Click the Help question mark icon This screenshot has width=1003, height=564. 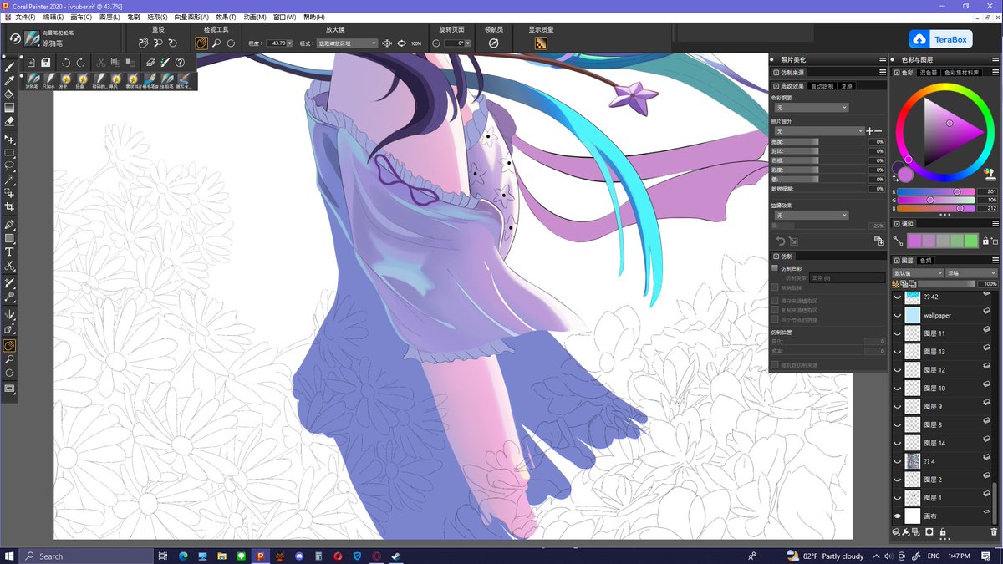pos(179,63)
